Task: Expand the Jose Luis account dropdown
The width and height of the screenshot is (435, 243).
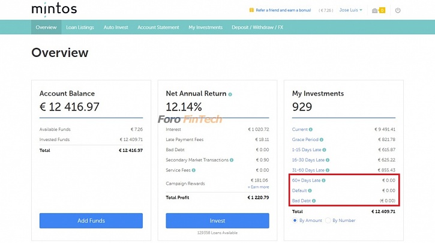Action: tap(350, 10)
